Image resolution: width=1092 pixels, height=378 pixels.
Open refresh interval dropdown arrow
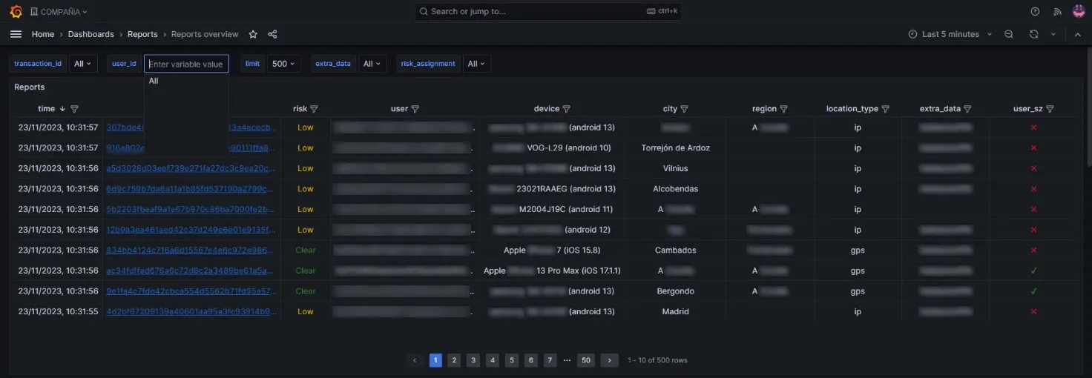(x=1053, y=34)
